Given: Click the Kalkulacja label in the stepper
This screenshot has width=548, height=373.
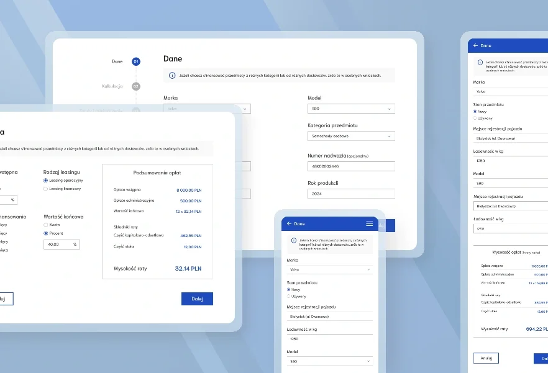Looking at the screenshot, I should click(112, 86).
